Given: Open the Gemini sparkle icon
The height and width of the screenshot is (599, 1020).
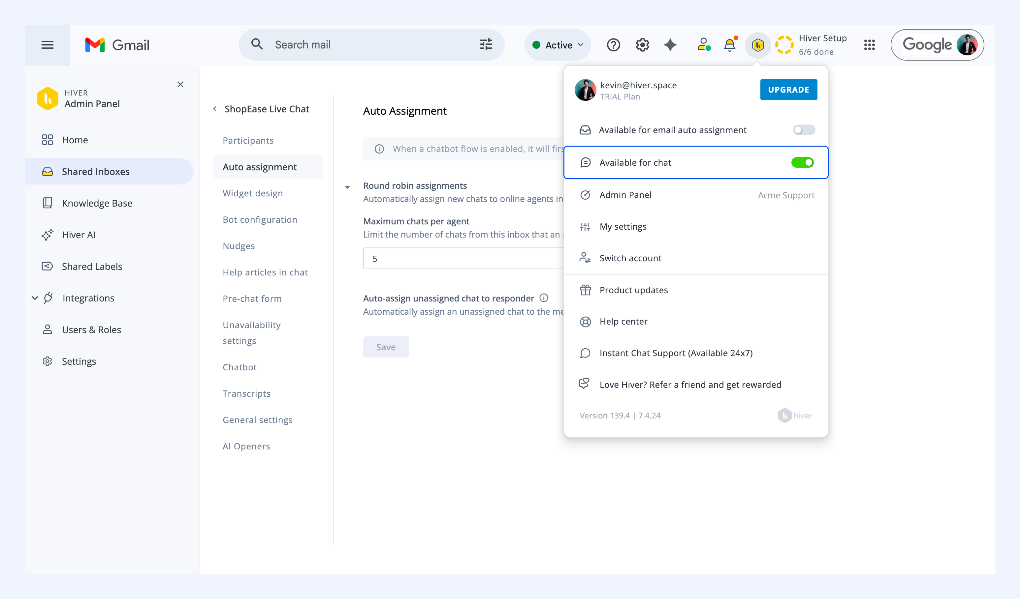Looking at the screenshot, I should (670, 45).
